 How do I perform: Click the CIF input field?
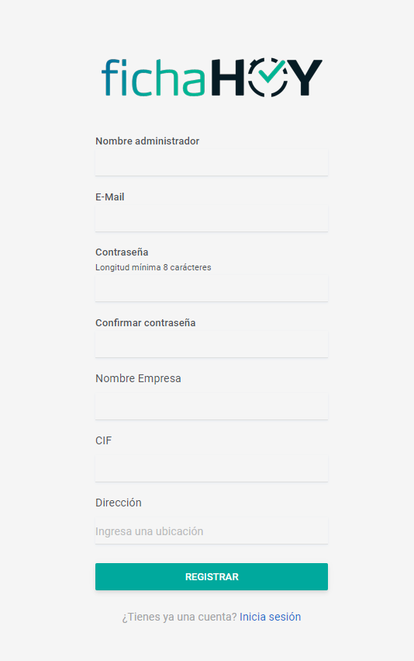(x=212, y=468)
